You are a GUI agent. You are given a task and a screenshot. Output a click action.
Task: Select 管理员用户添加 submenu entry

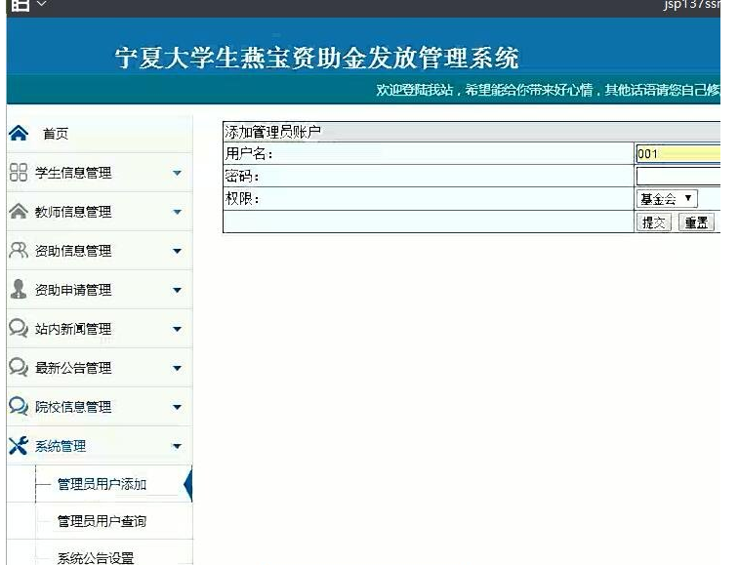point(102,484)
